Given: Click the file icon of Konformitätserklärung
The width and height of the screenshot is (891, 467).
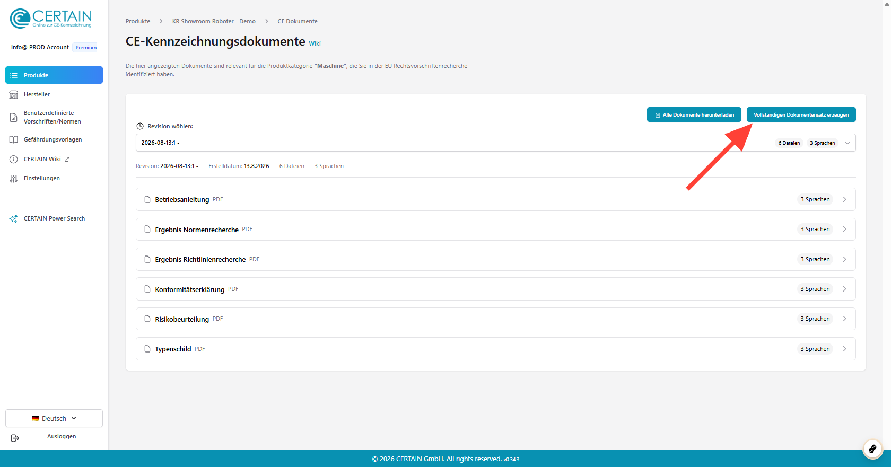Looking at the screenshot, I should click(x=147, y=289).
